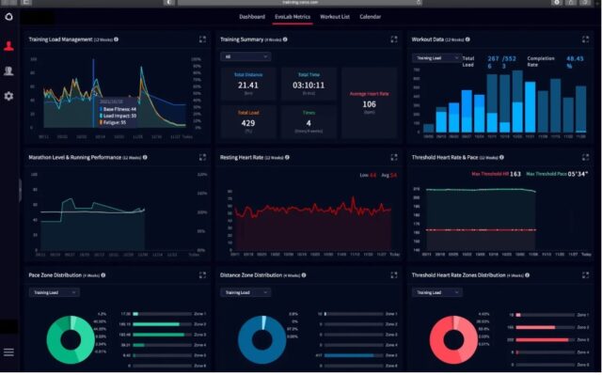Show info for Distance Zone Distribution
This screenshot has height=375, width=602.
coord(304,275)
